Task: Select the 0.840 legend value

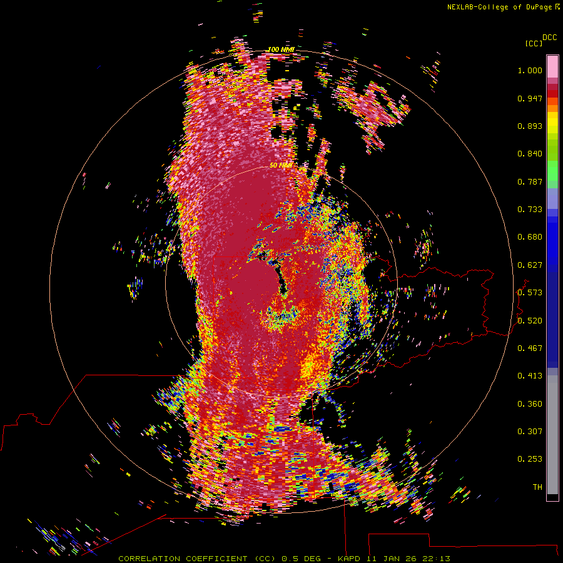Action: [530, 154]
